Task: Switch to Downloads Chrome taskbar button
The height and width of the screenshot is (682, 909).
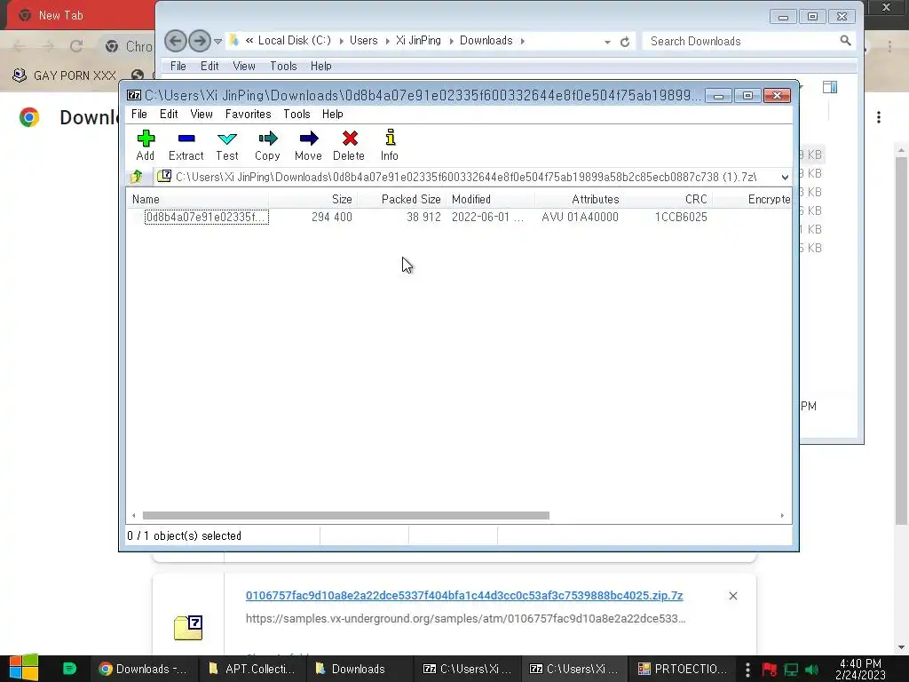Action: [x=143, y=669]
